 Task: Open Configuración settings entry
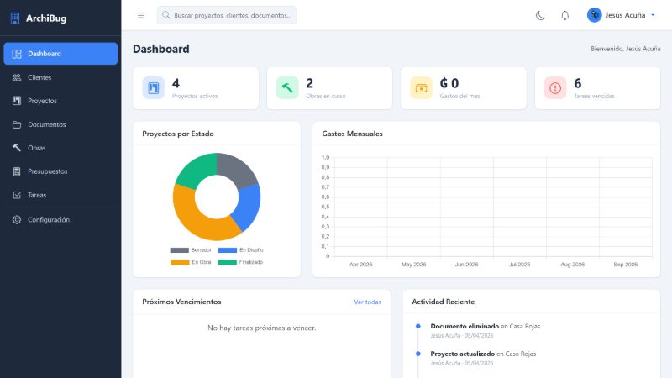60,219
